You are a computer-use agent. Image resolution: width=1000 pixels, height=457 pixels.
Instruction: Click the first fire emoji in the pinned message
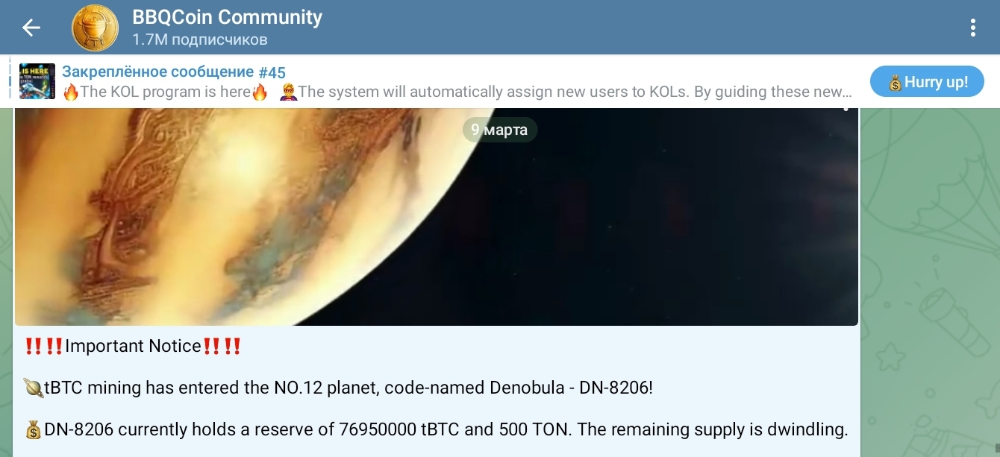point(71,92)
